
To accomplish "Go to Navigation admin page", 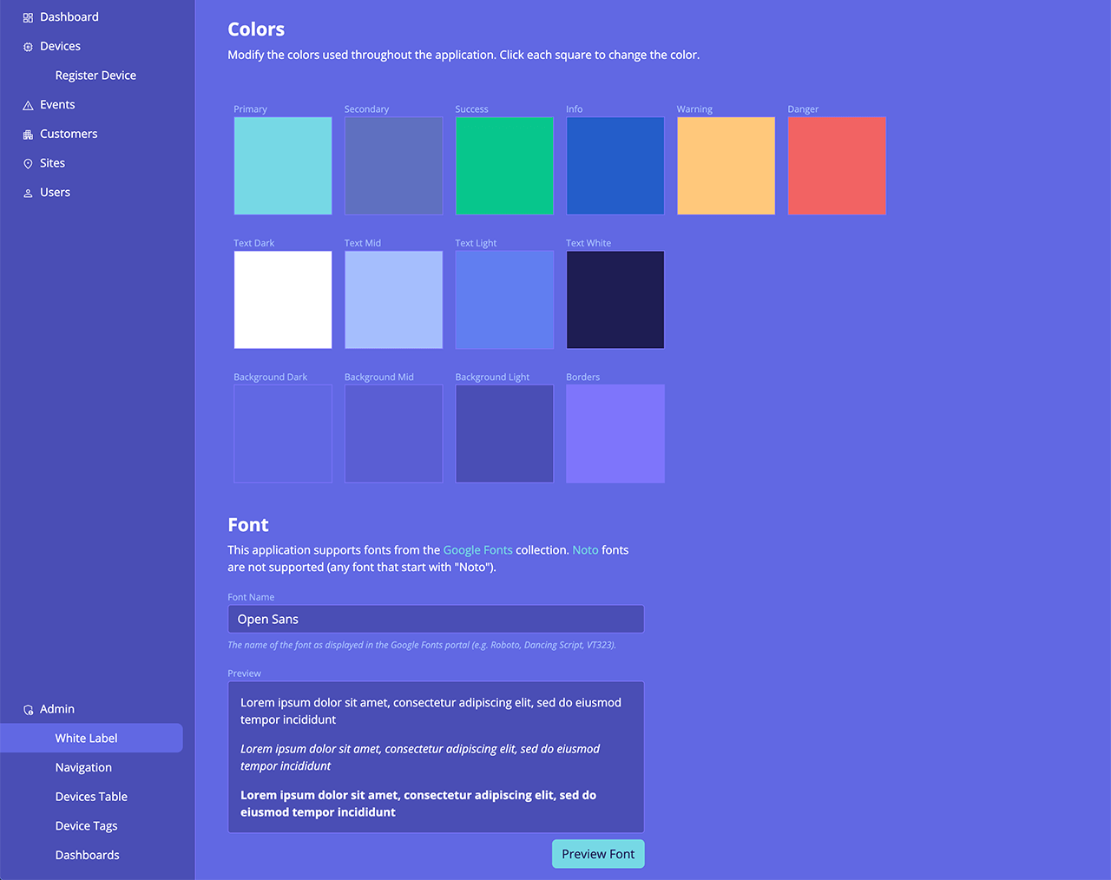I will [83, 768].
